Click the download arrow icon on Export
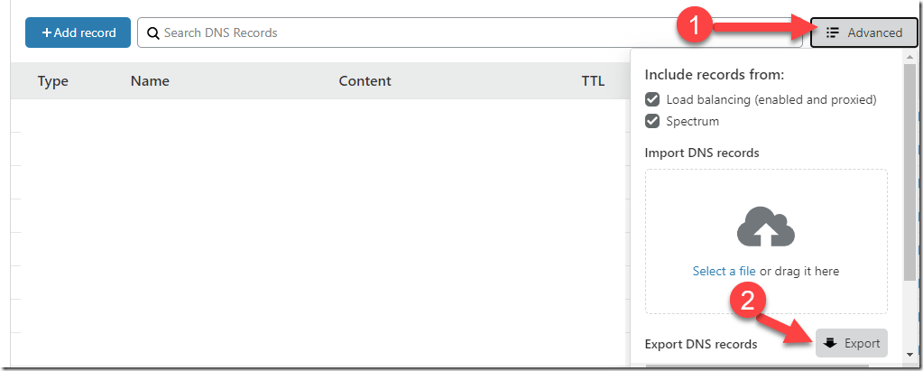The width and height of the screenshot is (923, 371). click(831, 343)
